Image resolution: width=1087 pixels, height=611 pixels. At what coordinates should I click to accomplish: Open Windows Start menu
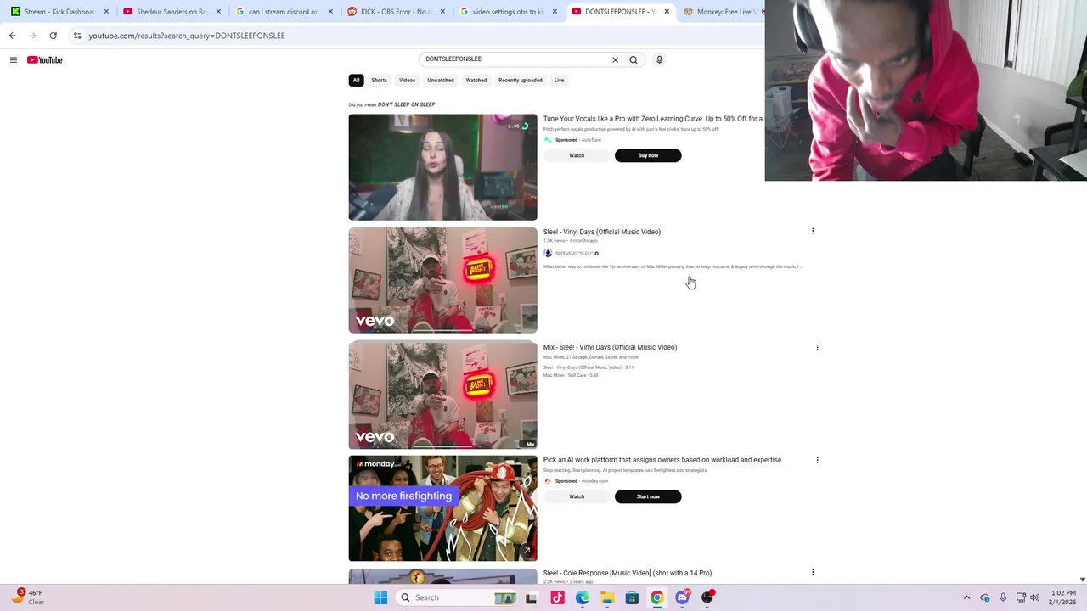click(x=380, y=597)
